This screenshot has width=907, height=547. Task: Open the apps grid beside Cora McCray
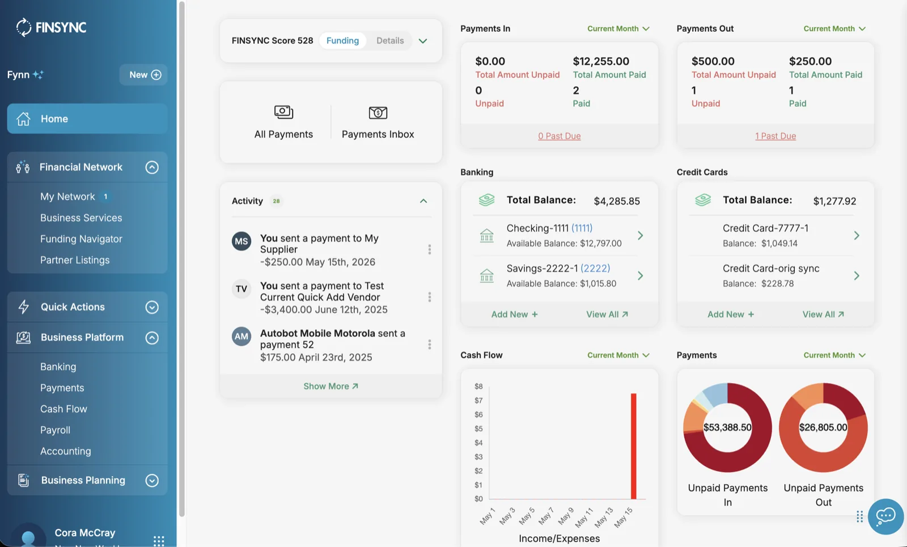click(x=159, y=541)
